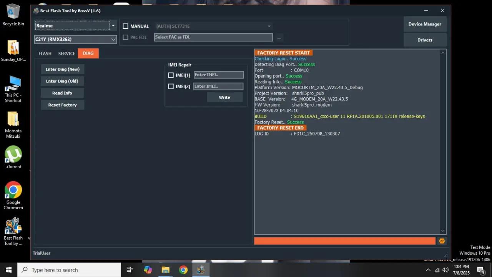The image size is (492, 277).
Task: Check the IMEI[2] checkbox
Action: (x=171, y=87)
